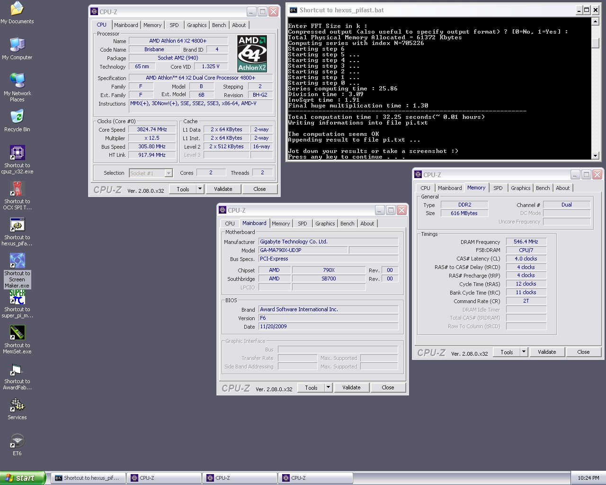Switch to Bench tab in CPU window

219,25
